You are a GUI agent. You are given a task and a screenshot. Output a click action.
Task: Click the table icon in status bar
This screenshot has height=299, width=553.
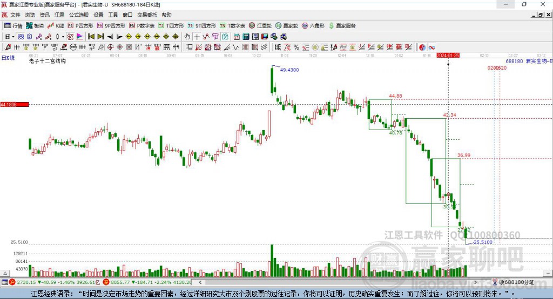coord(4,282)
